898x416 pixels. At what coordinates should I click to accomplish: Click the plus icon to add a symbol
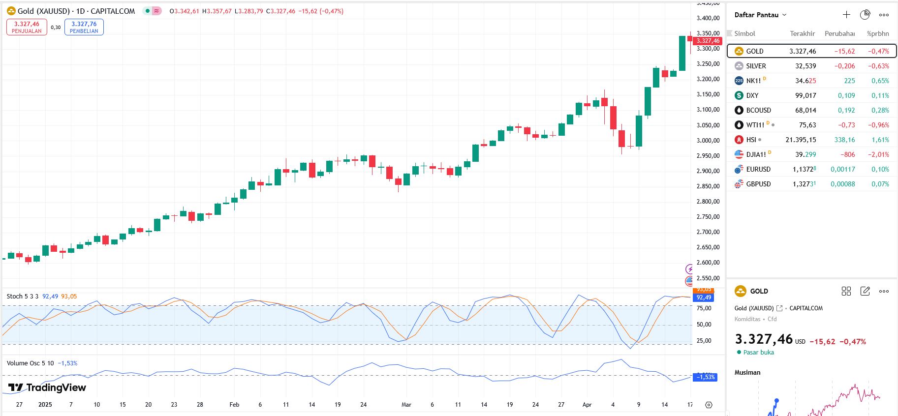[x=846, y=15]
